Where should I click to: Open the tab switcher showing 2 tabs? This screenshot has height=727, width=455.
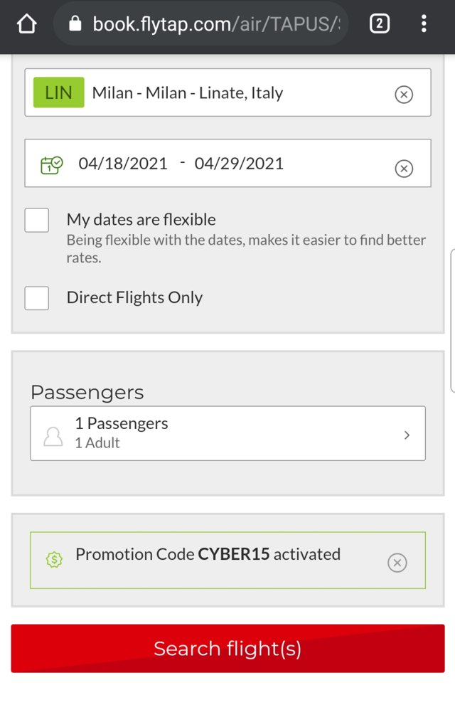(x=379, y=24)
